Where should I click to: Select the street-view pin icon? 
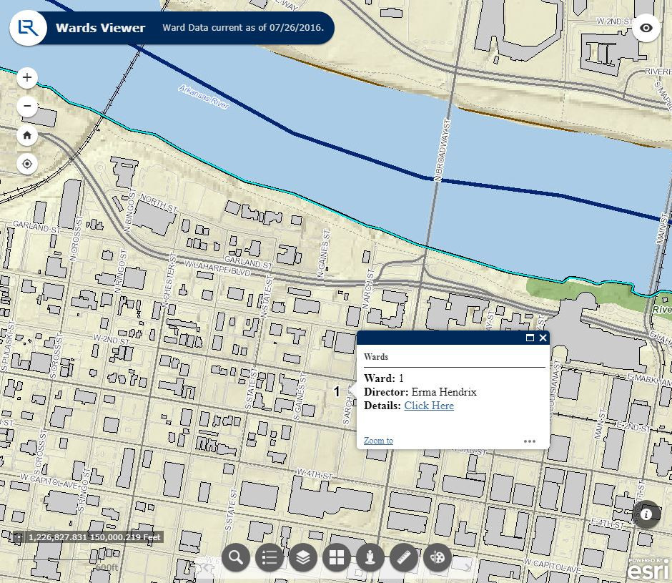click(370, 557)
